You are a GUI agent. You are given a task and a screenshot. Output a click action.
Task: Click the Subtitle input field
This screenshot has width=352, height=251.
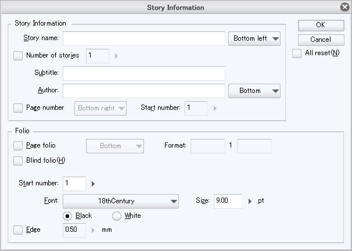click(x=143, y=74)
